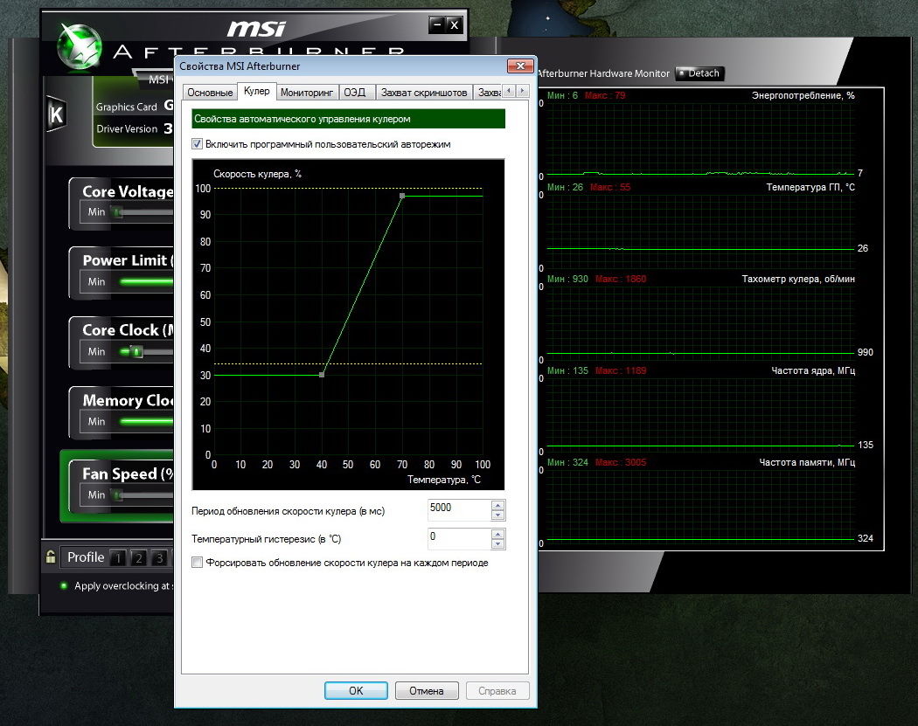The width and height of the screenshot is (918, 726).
Task: Check Форсировать обновление скорости кулера option
Action: [x=198, y=563]
